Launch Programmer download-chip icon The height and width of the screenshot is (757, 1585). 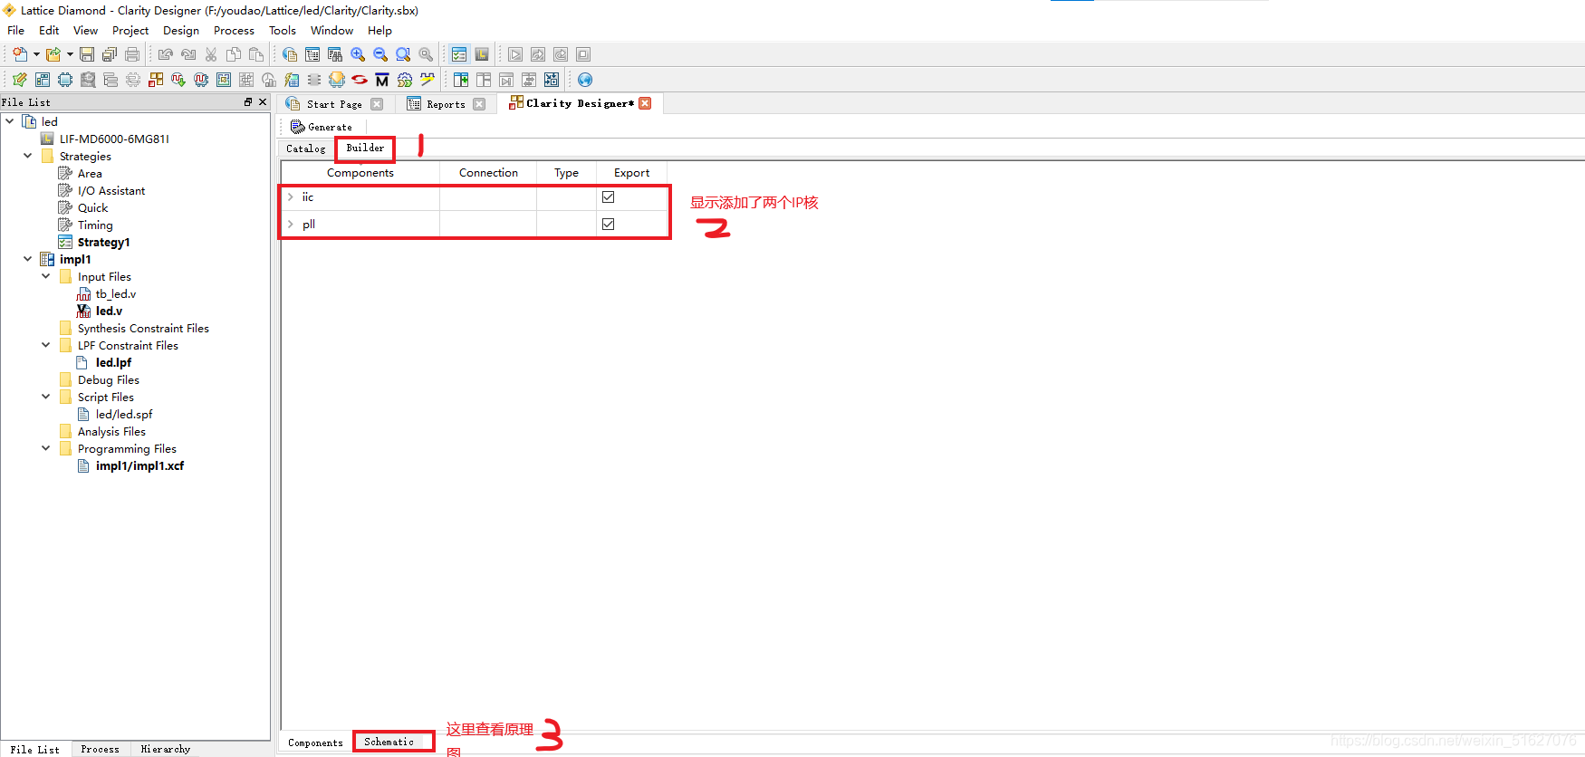click(x=337, y=80)
